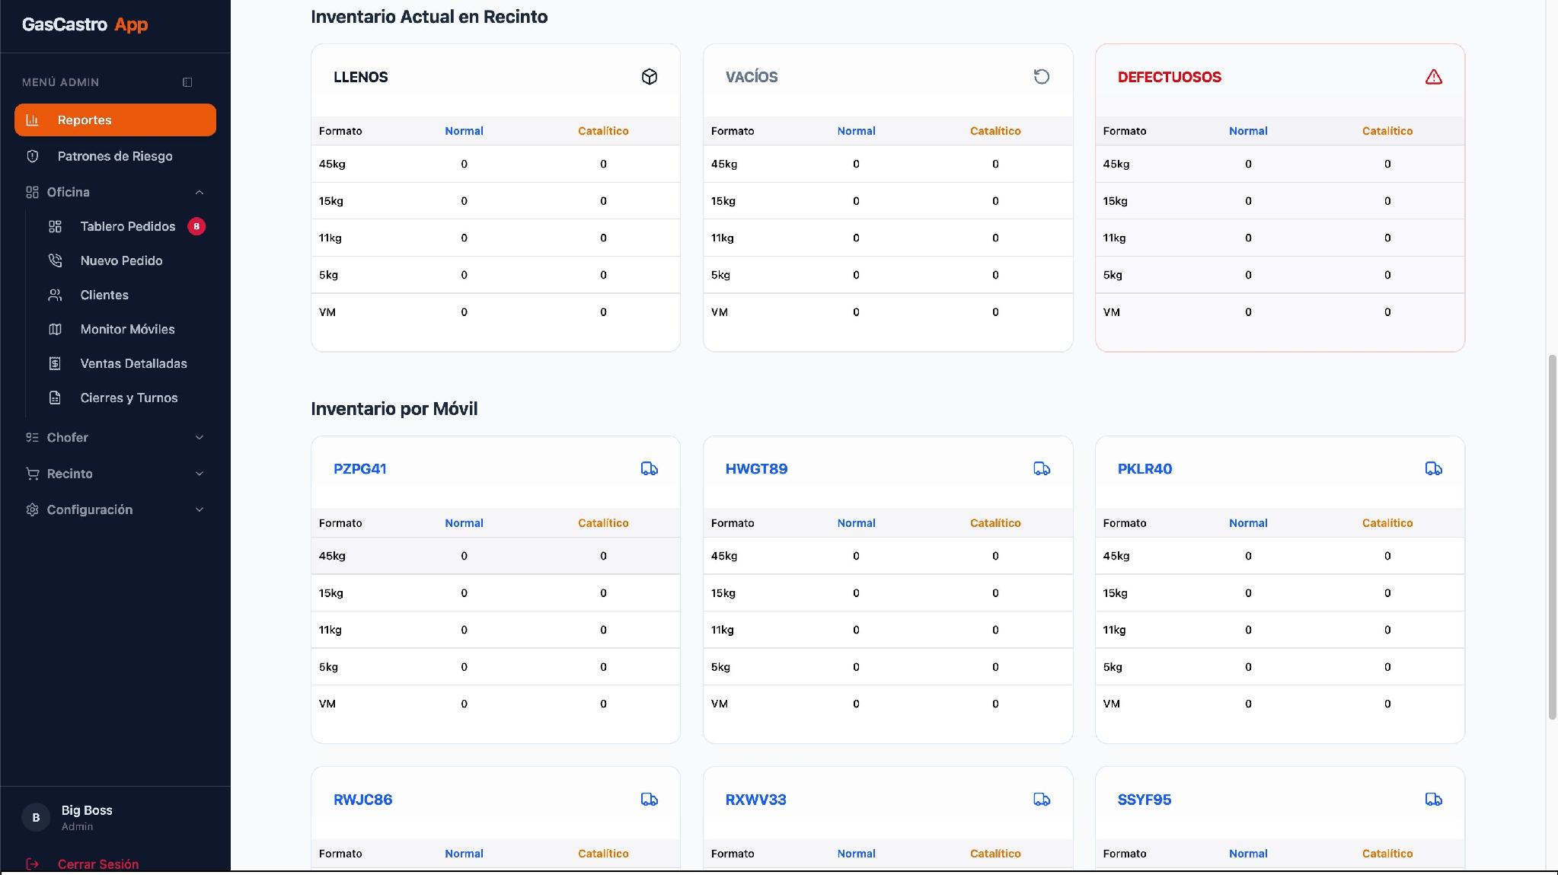The height and width of the screenshot is (875, 1558).
Task: Click the shield icon for Patrones de Riesgo
Action: [32, 156]
